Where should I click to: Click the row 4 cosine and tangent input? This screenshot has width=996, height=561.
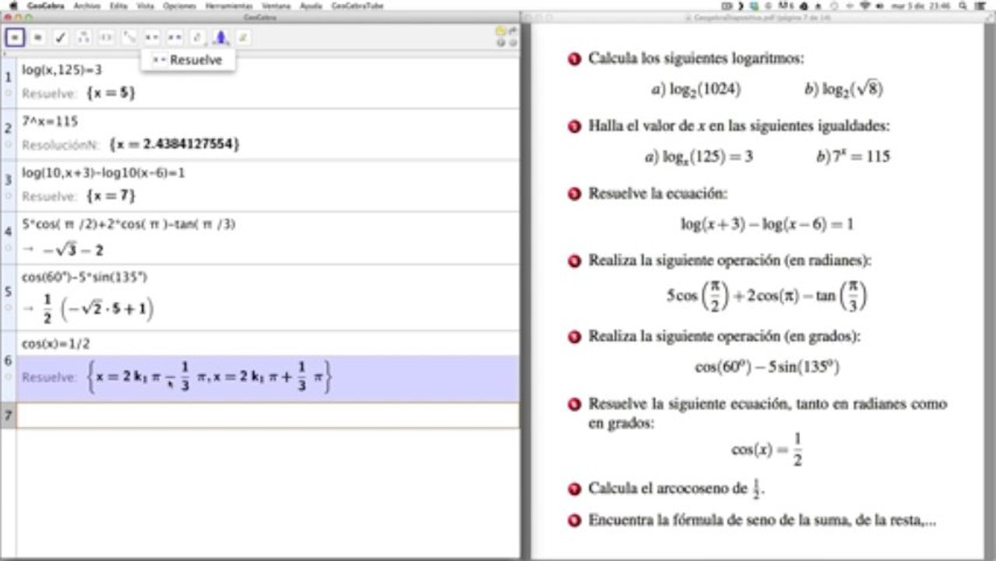click(x=129, y=224)
